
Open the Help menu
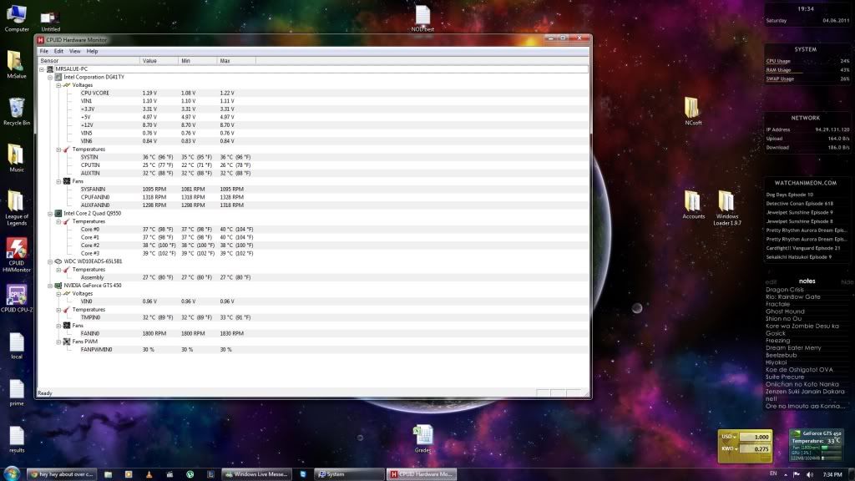click(92, 51)
